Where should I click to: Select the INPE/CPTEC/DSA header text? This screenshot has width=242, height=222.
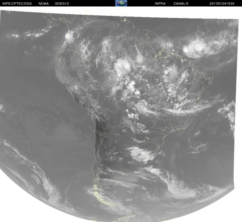point(17,4)
